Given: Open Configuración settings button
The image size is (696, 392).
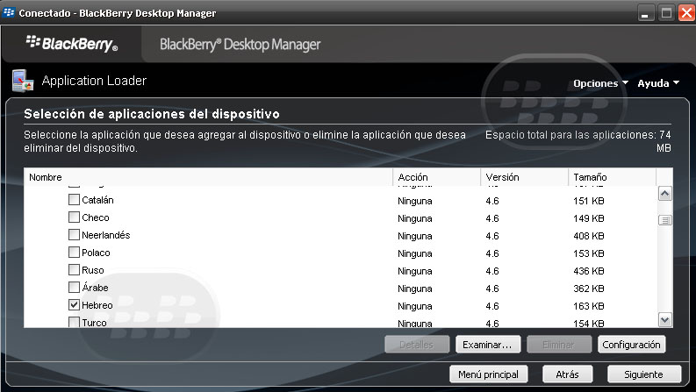Looking at the screenshot, I should 631,345.
